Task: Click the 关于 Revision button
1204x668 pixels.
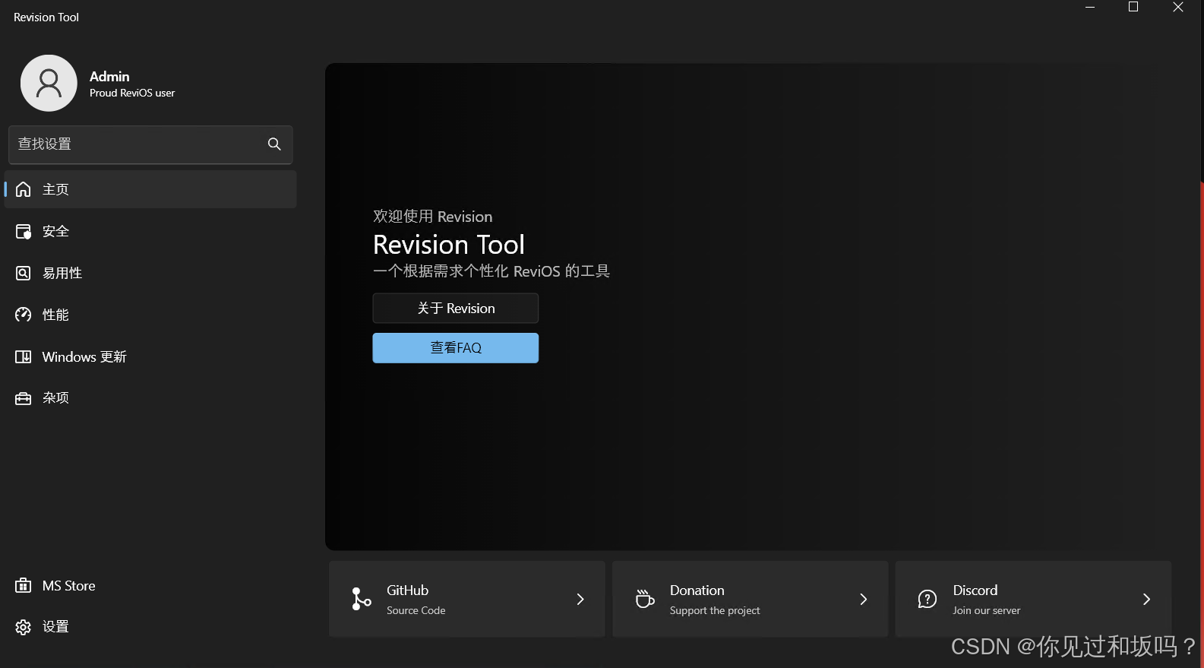Action: click(x=456, y=309)
